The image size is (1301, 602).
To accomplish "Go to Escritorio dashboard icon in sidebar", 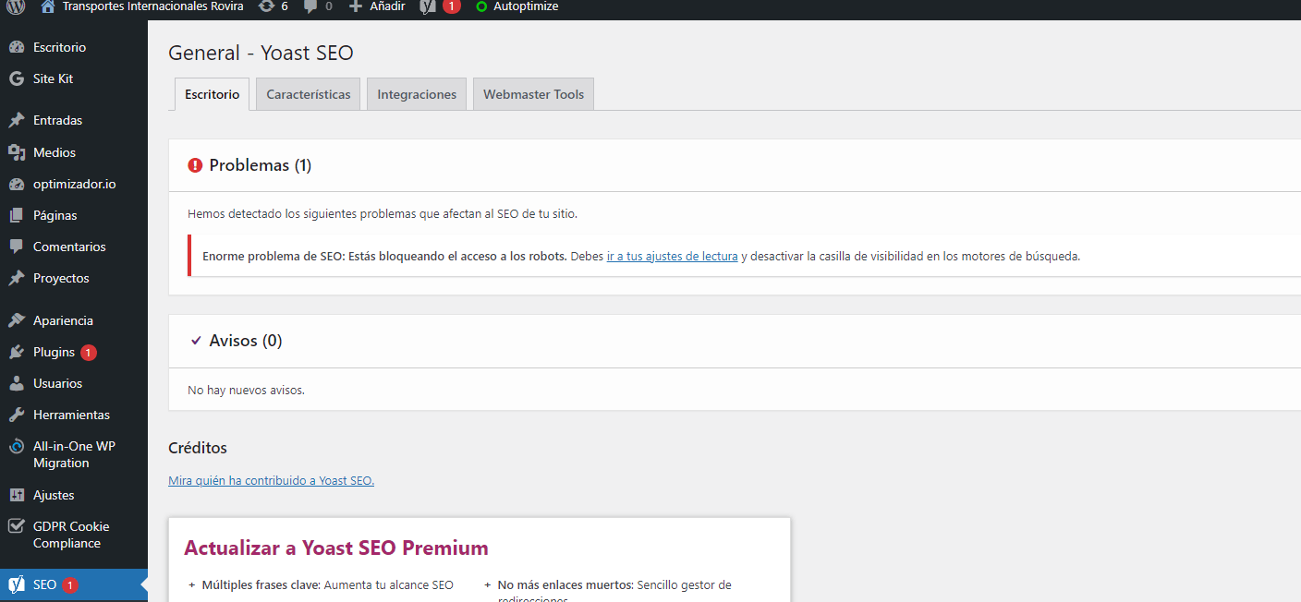I will pyautogui.click(x=16, y=47).
